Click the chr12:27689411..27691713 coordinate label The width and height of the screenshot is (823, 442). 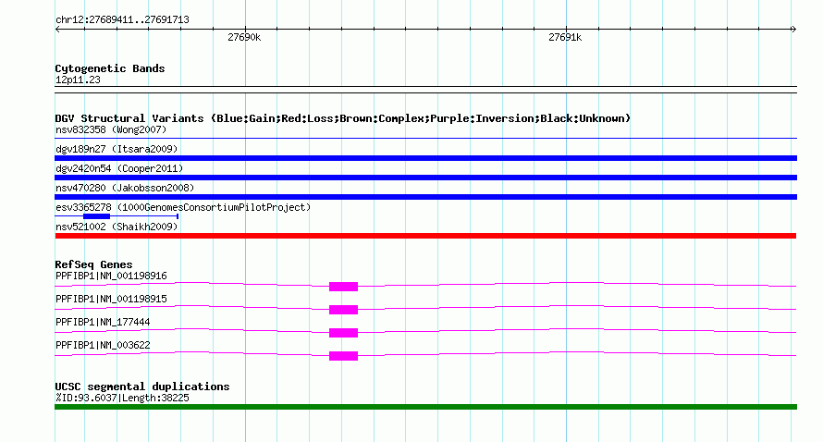click(122, 20)
